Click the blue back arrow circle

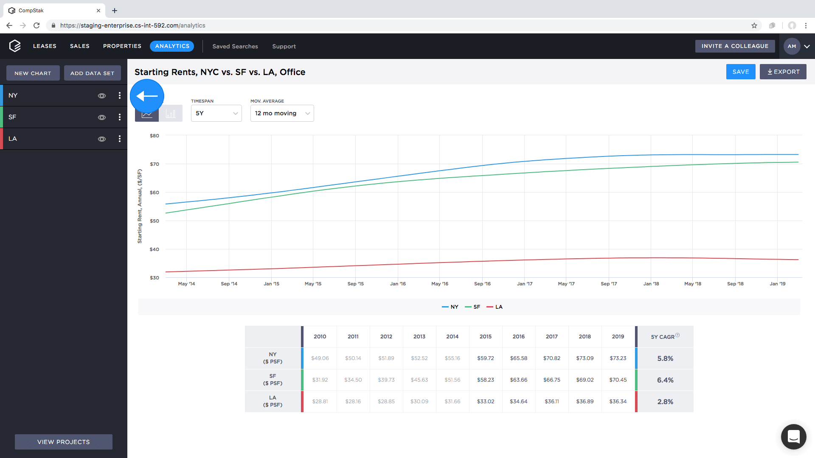click(147, 96)
